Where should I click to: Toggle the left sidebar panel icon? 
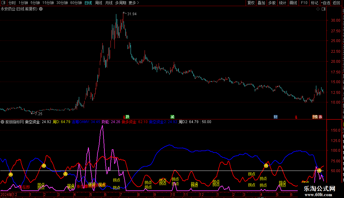point(3,3)
